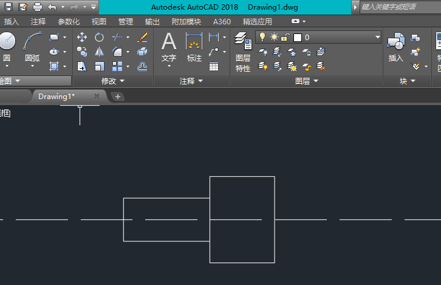Open the 注释 ribbon tab
Image resolution: width=441 pixels, height=285 pixels.
tap(38, 22)
